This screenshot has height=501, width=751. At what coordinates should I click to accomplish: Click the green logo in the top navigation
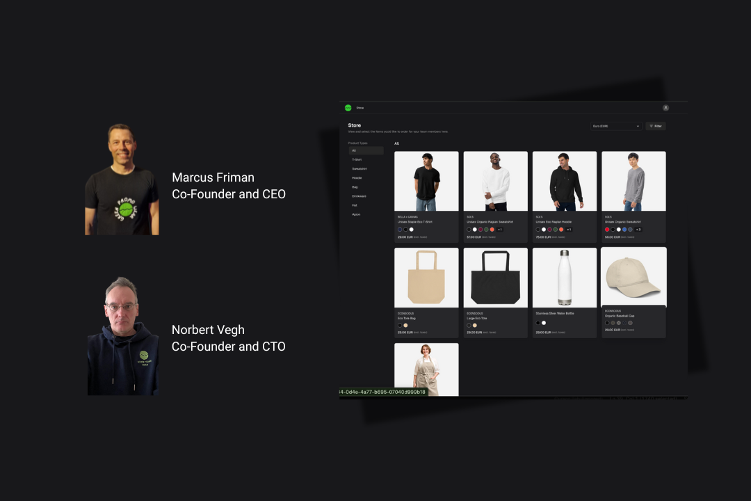(348, 107)
